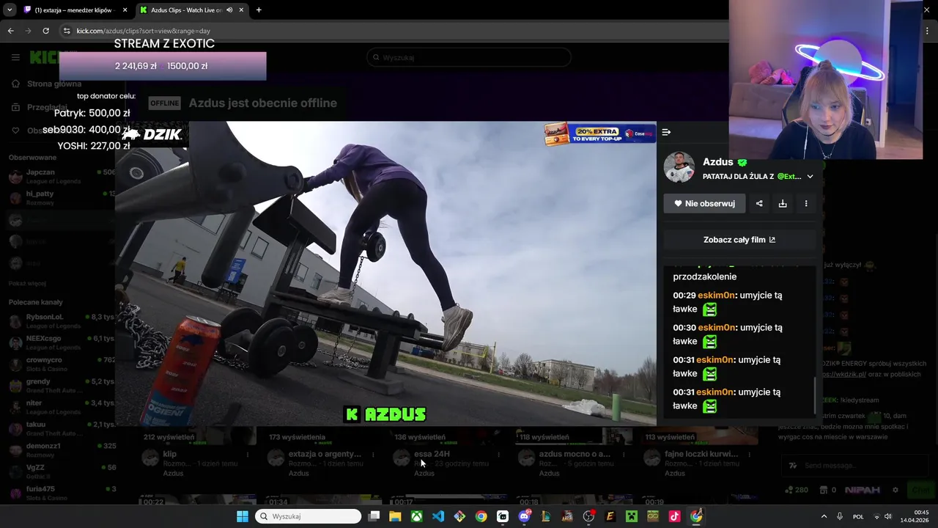Screen dimensions: 938x528
Task: Close the Azdus Clips browser tab
Action: coord(241,10)
